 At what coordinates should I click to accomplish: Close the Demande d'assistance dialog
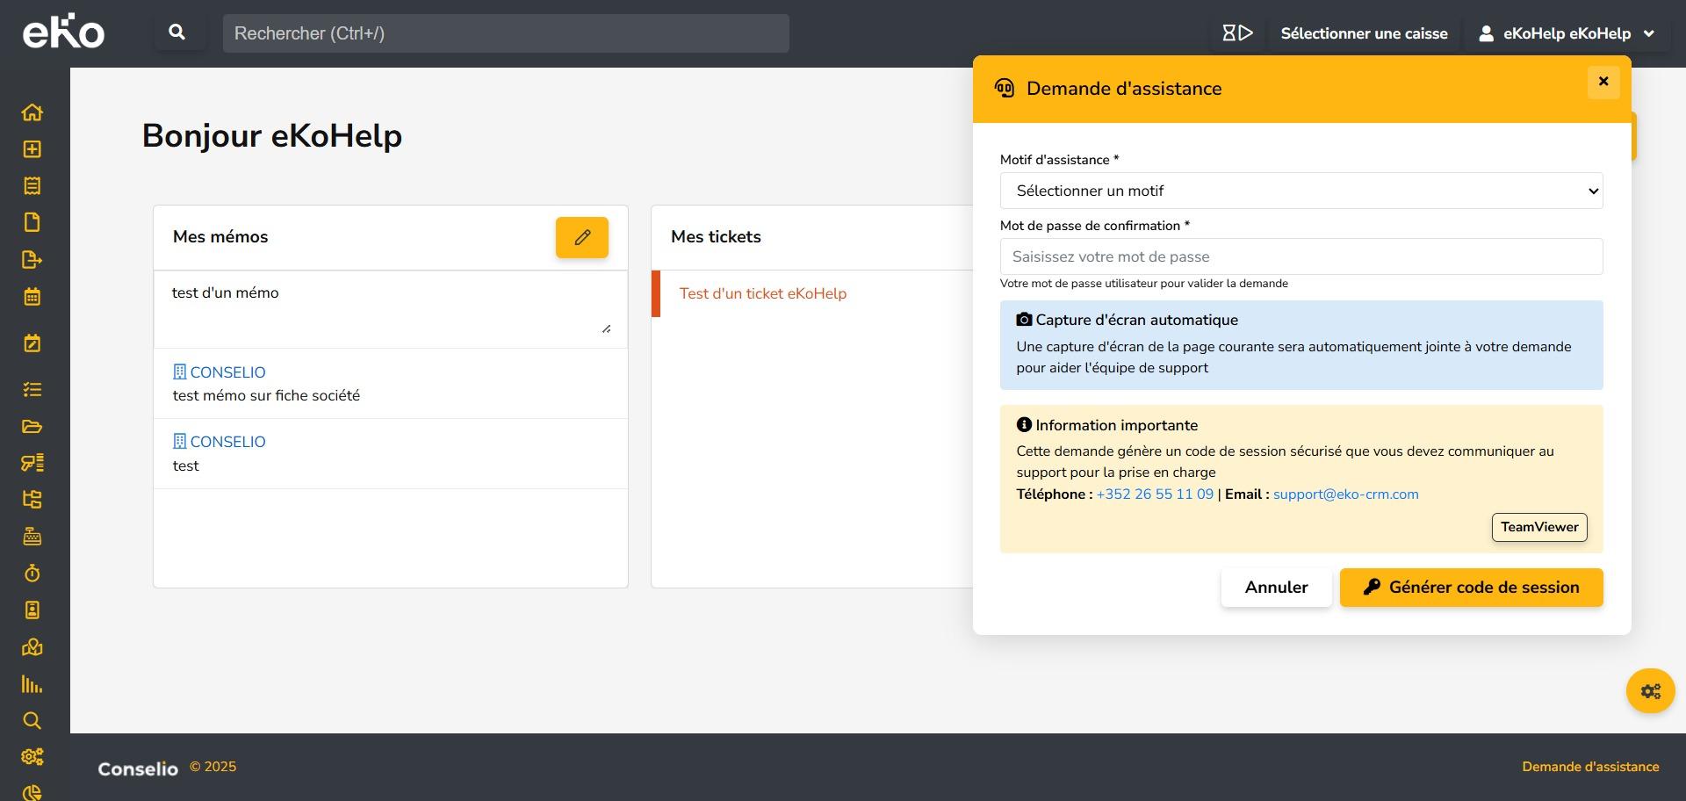point(1603,82)
